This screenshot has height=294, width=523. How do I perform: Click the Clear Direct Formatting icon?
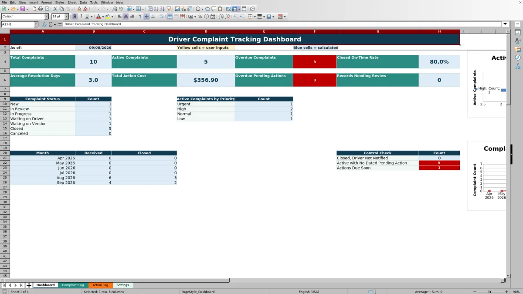(x=85, y=9)
